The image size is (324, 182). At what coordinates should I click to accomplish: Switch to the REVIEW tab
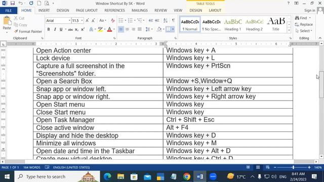click(x=161, y=10)
